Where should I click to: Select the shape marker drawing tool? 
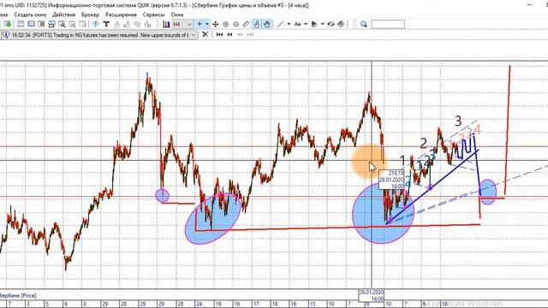(x=314, y=24)
